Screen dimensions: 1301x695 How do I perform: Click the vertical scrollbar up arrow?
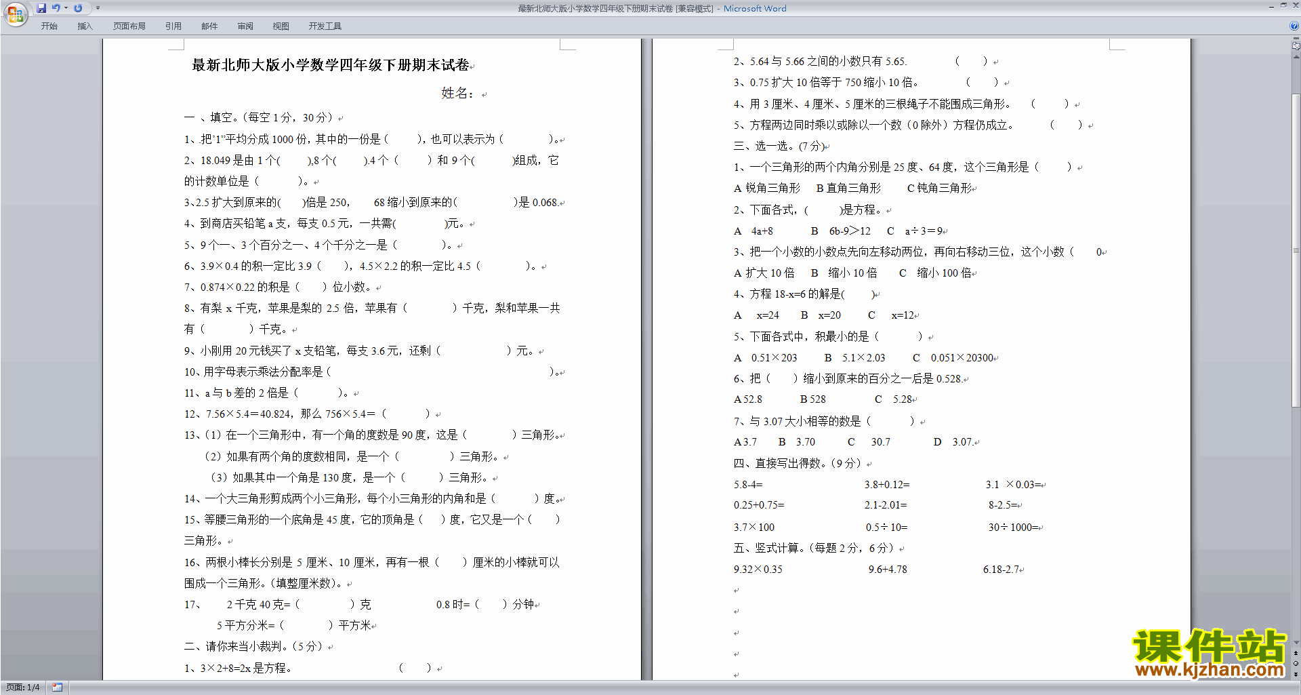click(1296, 57)
